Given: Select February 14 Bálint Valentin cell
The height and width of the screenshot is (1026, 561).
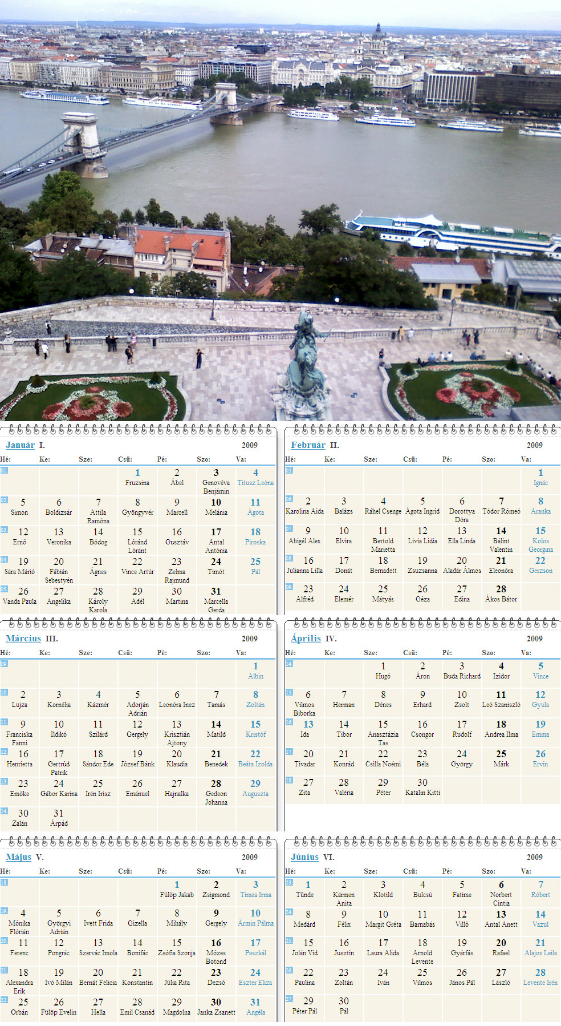Looking at the screenshot, I should pos(501,539).
